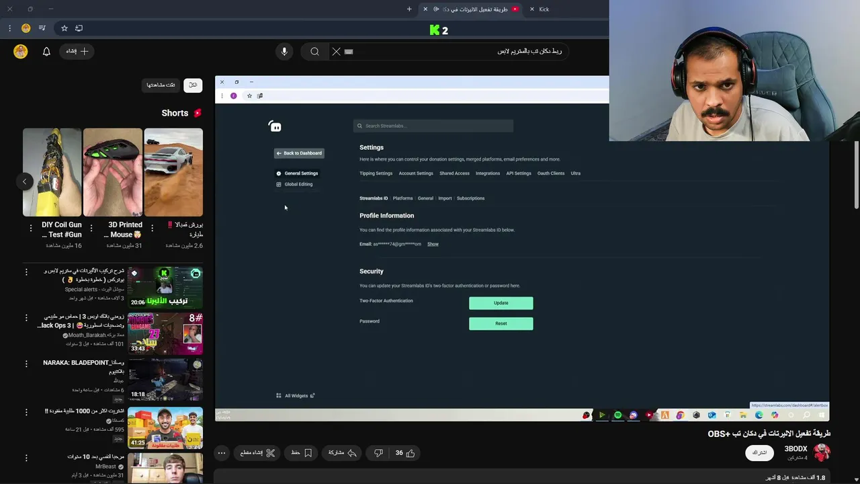Open the Integrations tab
860x484 pixels.
tap(488, 173)
